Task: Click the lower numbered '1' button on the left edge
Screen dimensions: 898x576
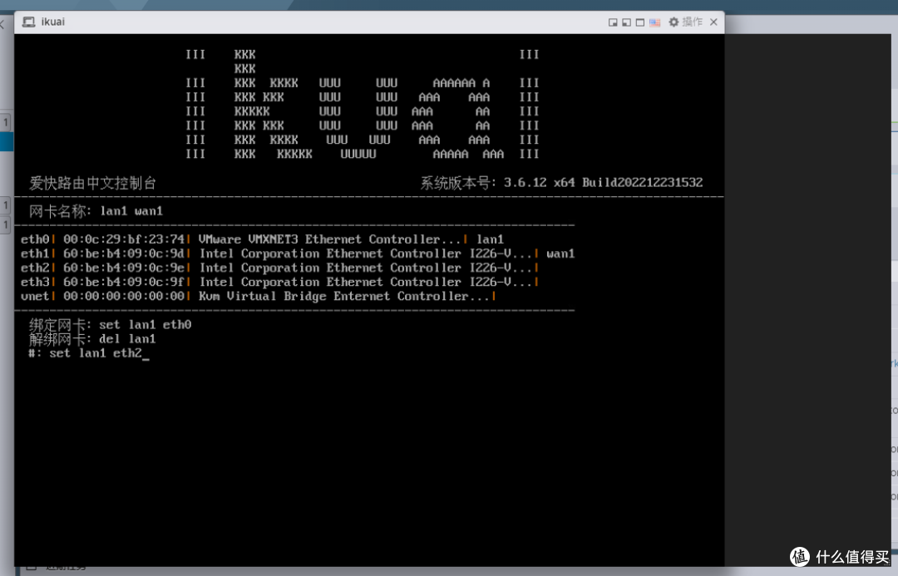Action: tap(7, 205)
